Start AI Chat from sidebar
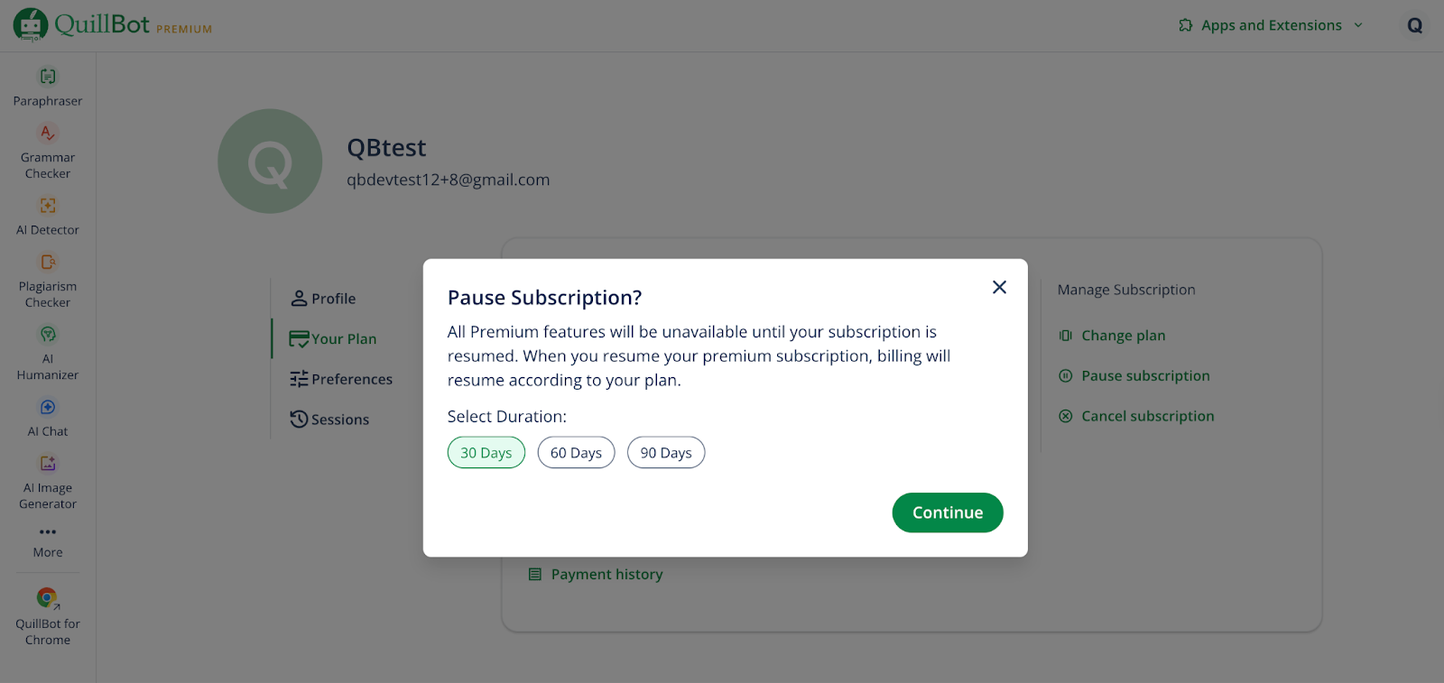This screenshot has width=1444, height=683. coord(48,408)
